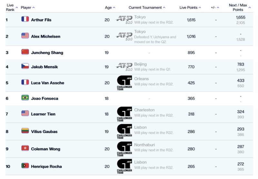Open Learner Tien's player profile
Viewport: 258px width, 179px height.
(x=43, y=114)
